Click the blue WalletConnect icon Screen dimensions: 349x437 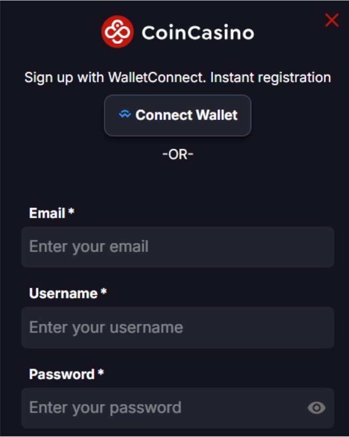coord(125,114)
